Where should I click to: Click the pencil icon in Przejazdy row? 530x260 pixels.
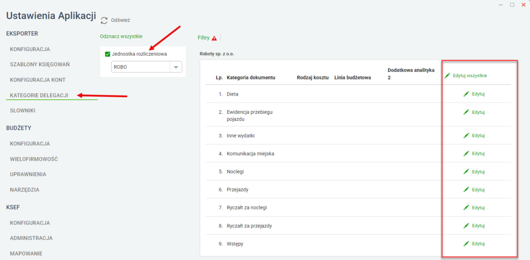click(466, 189)
